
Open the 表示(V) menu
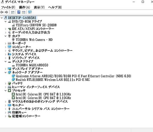click(39, 7)
